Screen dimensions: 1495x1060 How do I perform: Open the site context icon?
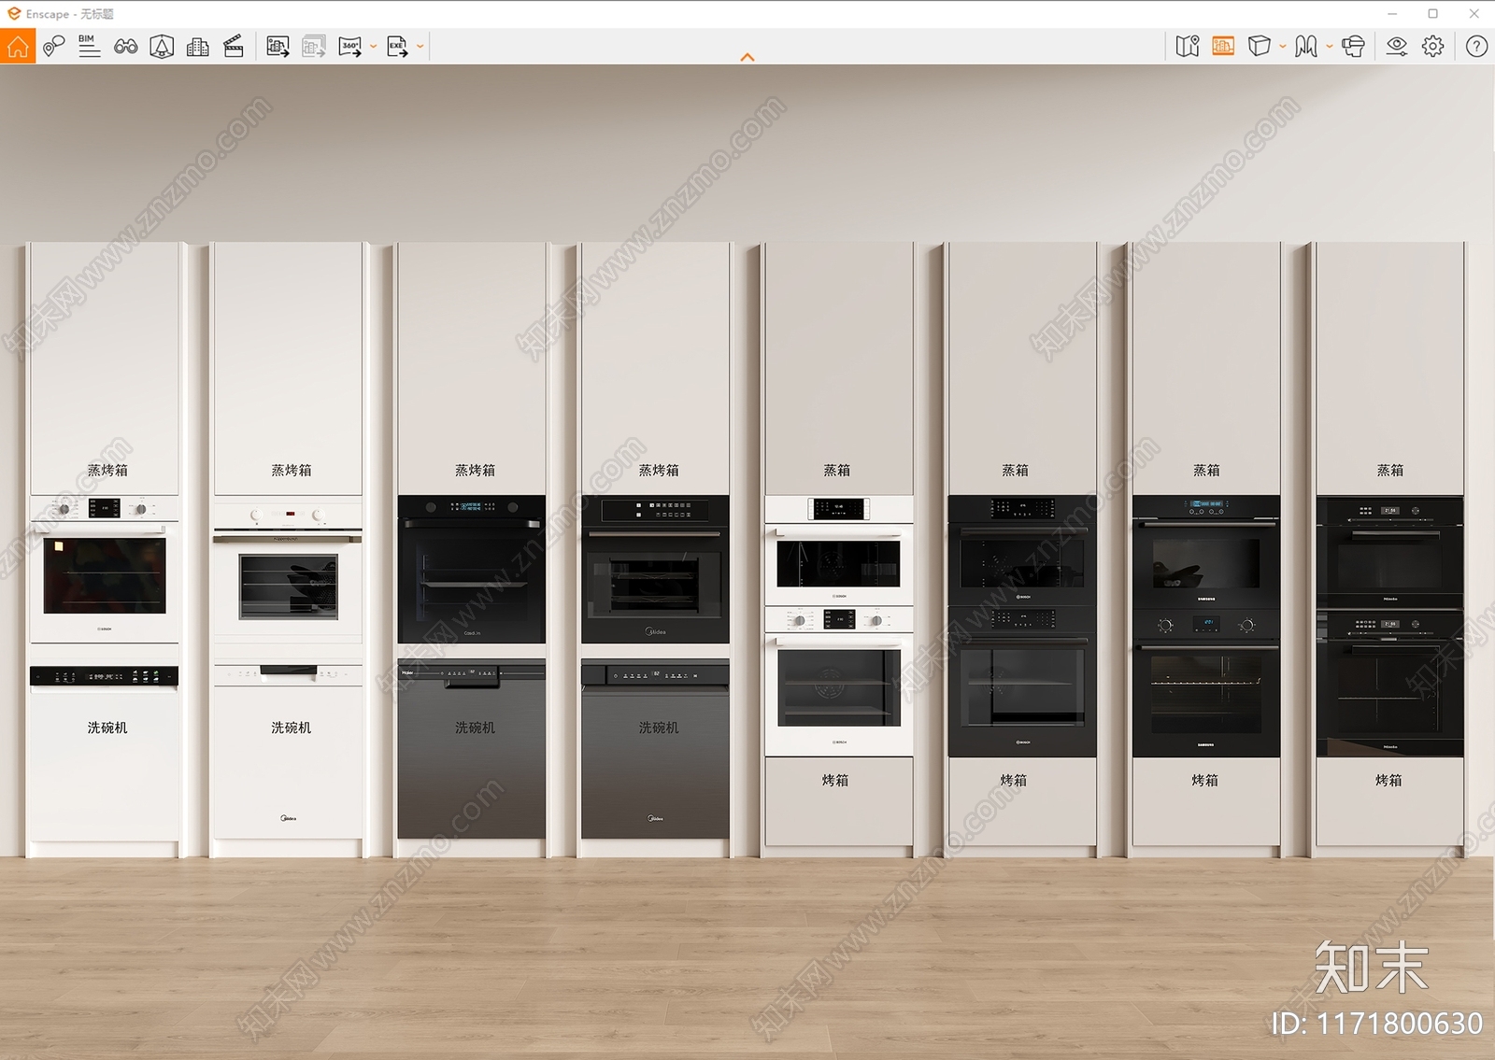click(x=162, y=46)
